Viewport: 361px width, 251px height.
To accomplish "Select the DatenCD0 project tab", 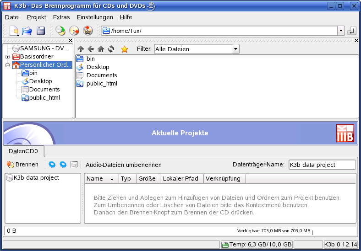I will [x=23, y=151].
